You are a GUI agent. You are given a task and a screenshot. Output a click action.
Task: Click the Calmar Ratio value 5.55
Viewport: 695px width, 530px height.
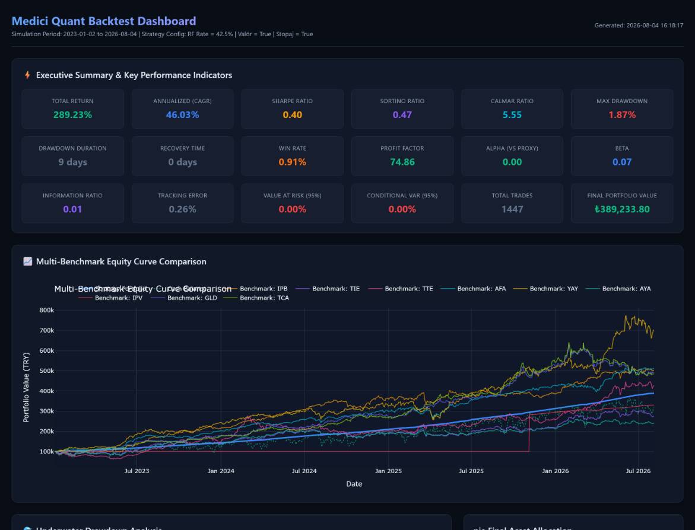click(x=512, y=114)
